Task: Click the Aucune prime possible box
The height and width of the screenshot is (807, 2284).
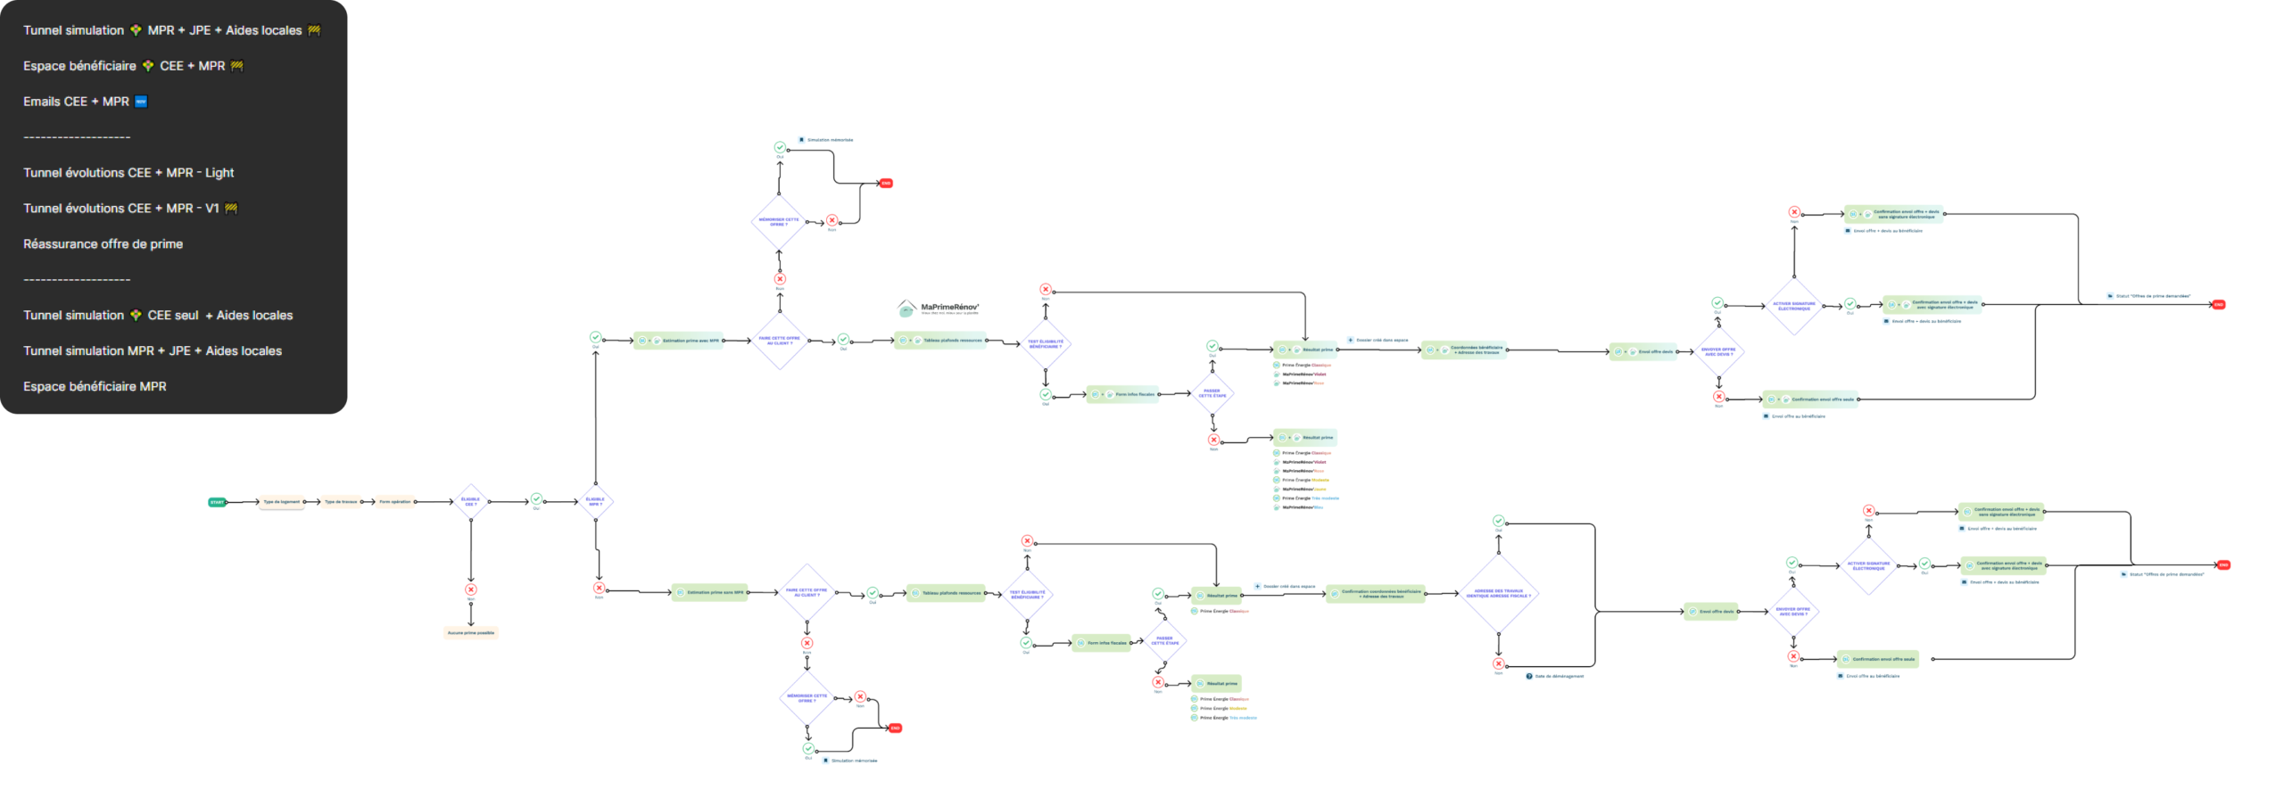Action: tap(470, 633)
